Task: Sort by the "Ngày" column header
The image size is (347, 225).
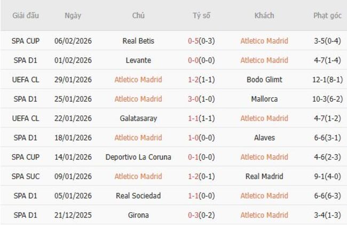Action: point(73,15)
